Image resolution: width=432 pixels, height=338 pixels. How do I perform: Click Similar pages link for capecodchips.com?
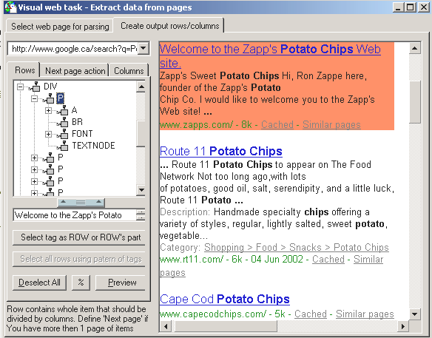(365, 314)
